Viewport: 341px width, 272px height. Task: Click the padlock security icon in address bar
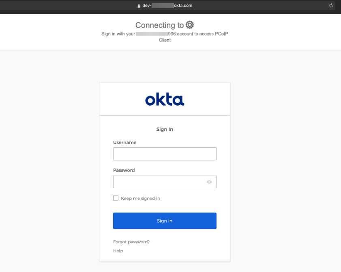click(x=139, y=6)
